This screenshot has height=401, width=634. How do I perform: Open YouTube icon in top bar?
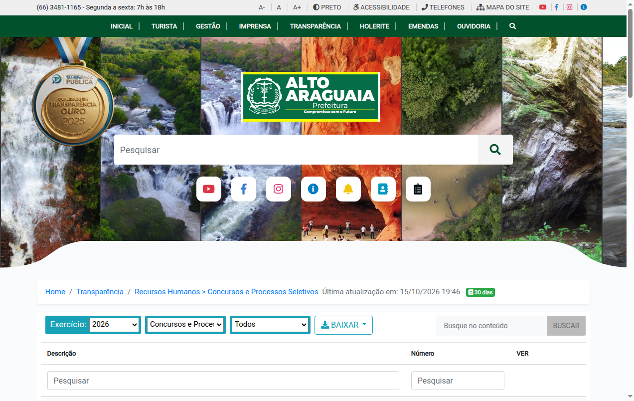[543, 7]
